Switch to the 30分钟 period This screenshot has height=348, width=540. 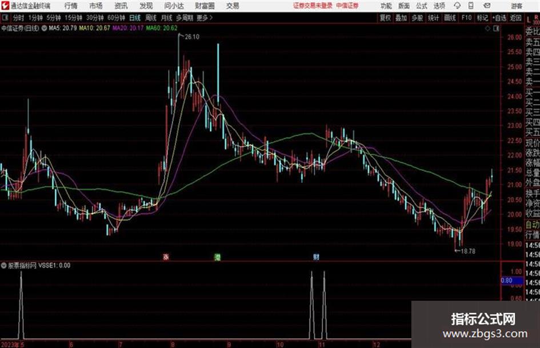click(x=95, y=18)
